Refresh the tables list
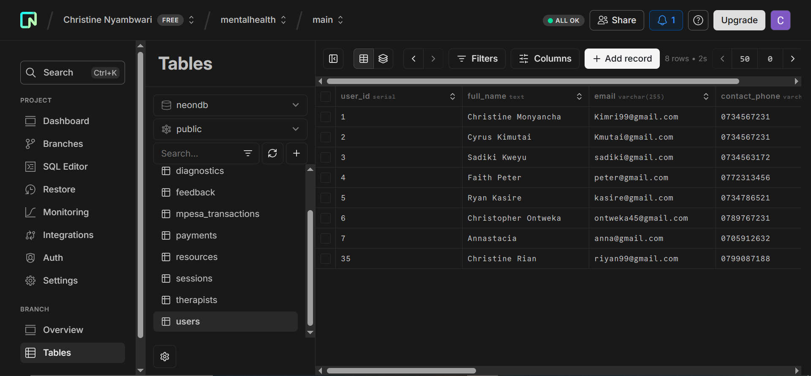Image resolution: width=811 pixels, height=376 pixels. coord(272,153)
